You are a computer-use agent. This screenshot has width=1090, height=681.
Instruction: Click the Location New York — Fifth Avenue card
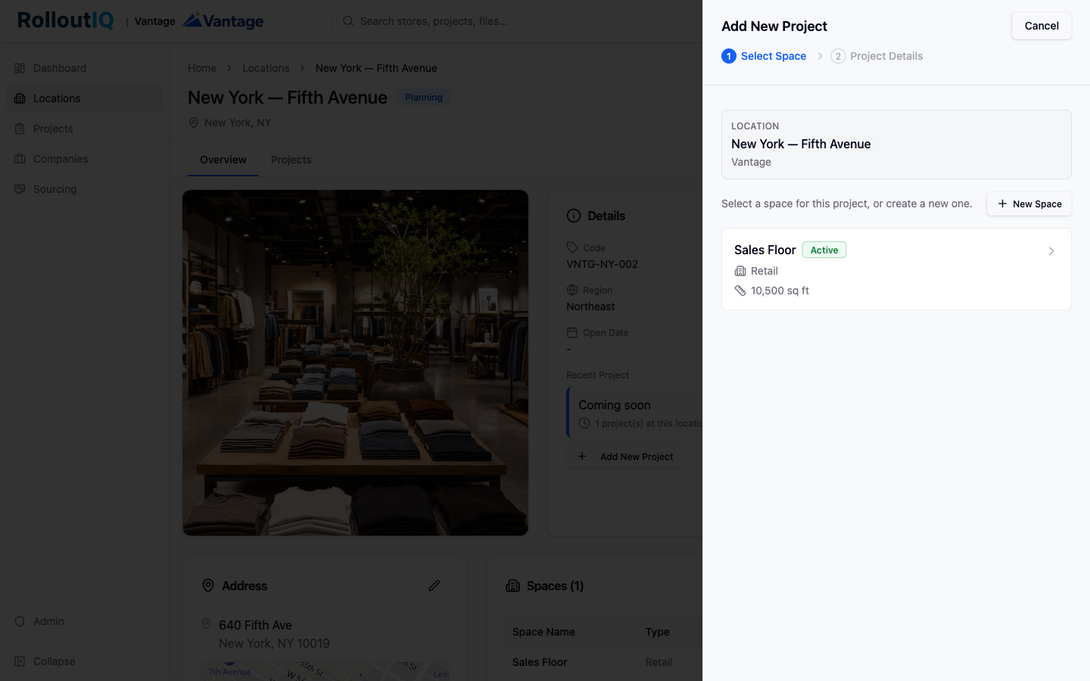(x=896, y=145)
